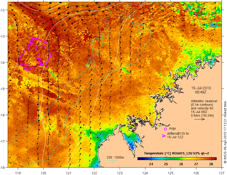Click the longitude axis label '125'
The height and width of the screenshot is (175, 227).
(x=171, y=173)
